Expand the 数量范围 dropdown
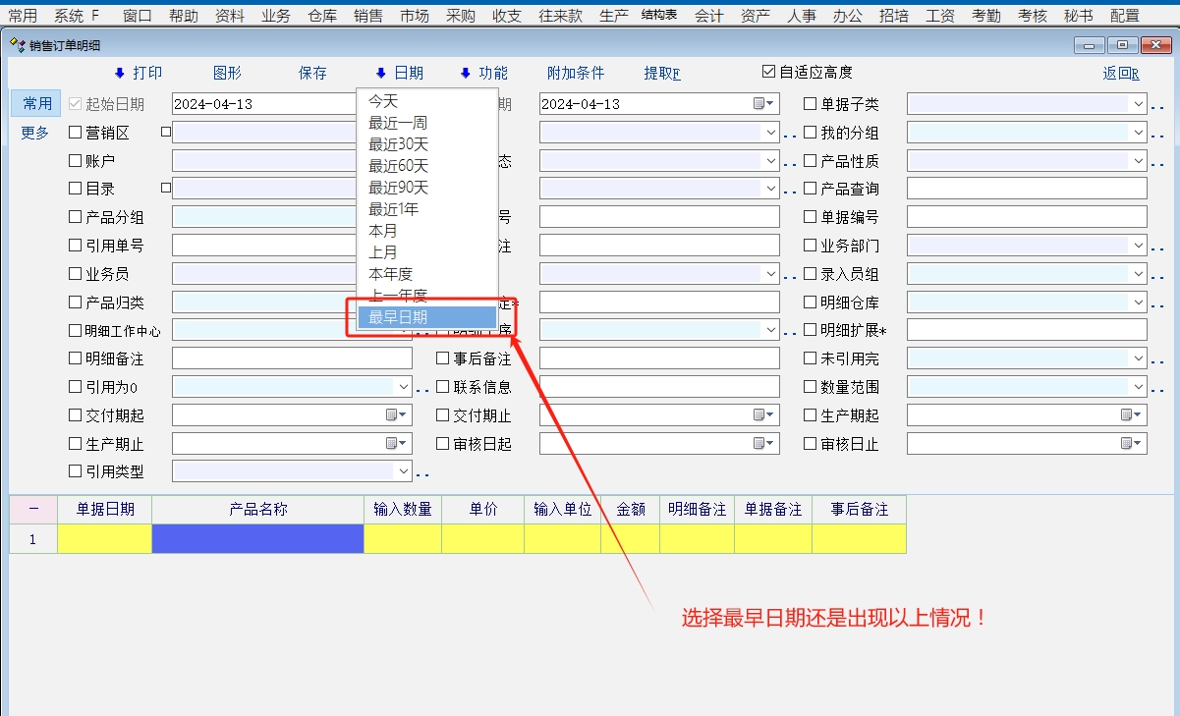 click(1138, 388)
